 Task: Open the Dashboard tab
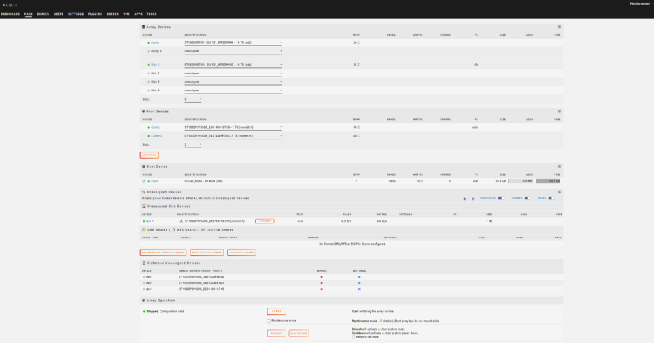[10, 14]
